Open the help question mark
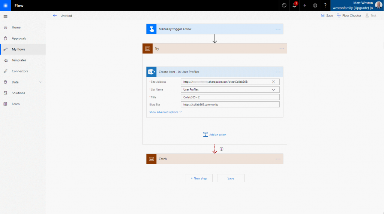 [x=325, y=5]
